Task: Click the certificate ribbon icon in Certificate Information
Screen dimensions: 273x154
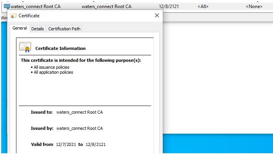Action: 25,47
